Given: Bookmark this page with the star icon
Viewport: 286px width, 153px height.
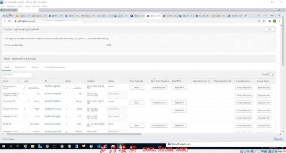Looking at the screenshot, I should (264, 21).
